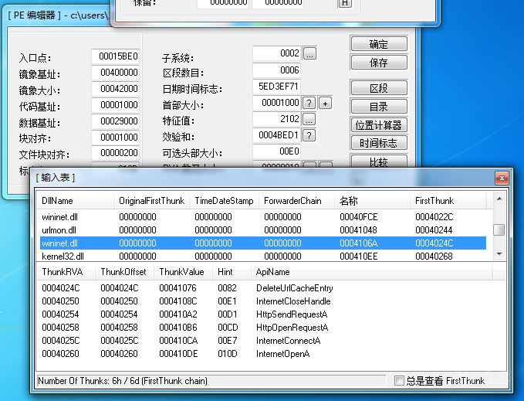Select the highlighted wininet.dll row 0004106A
The height and width of the screenshot is (401, 524).
(263, 243)
